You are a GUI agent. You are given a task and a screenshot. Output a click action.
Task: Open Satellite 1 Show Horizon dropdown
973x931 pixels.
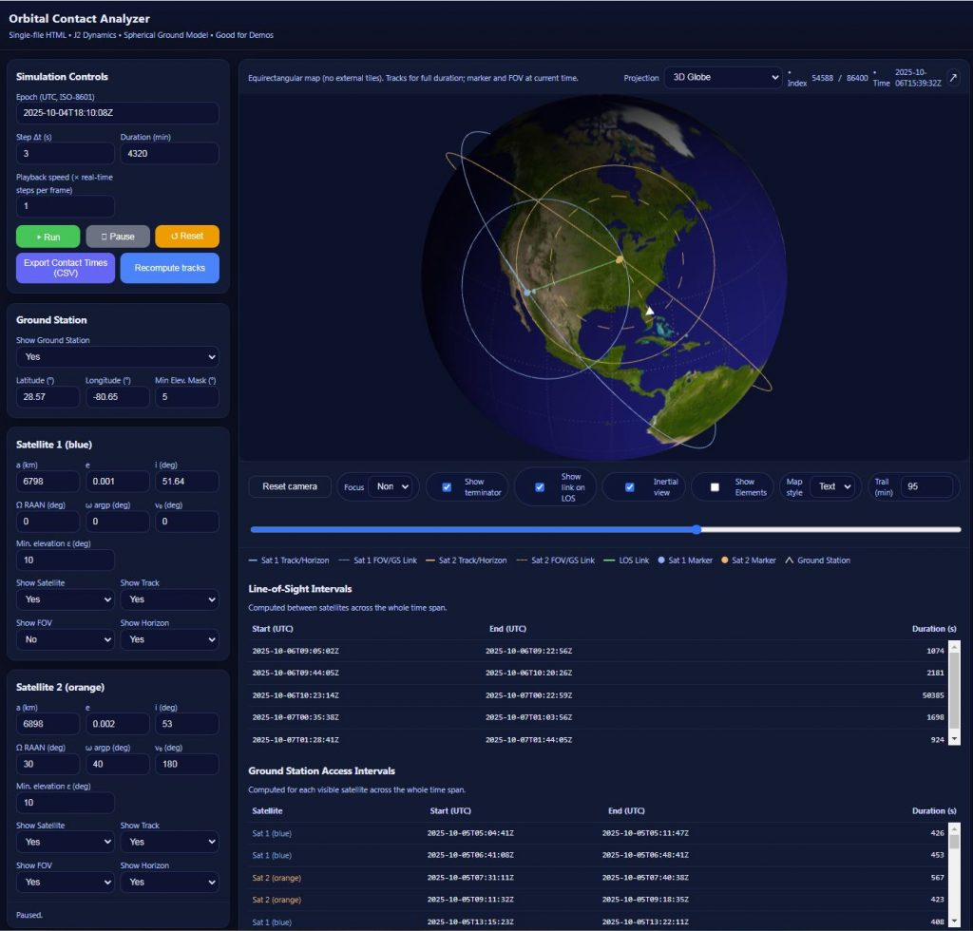[169, 639]
